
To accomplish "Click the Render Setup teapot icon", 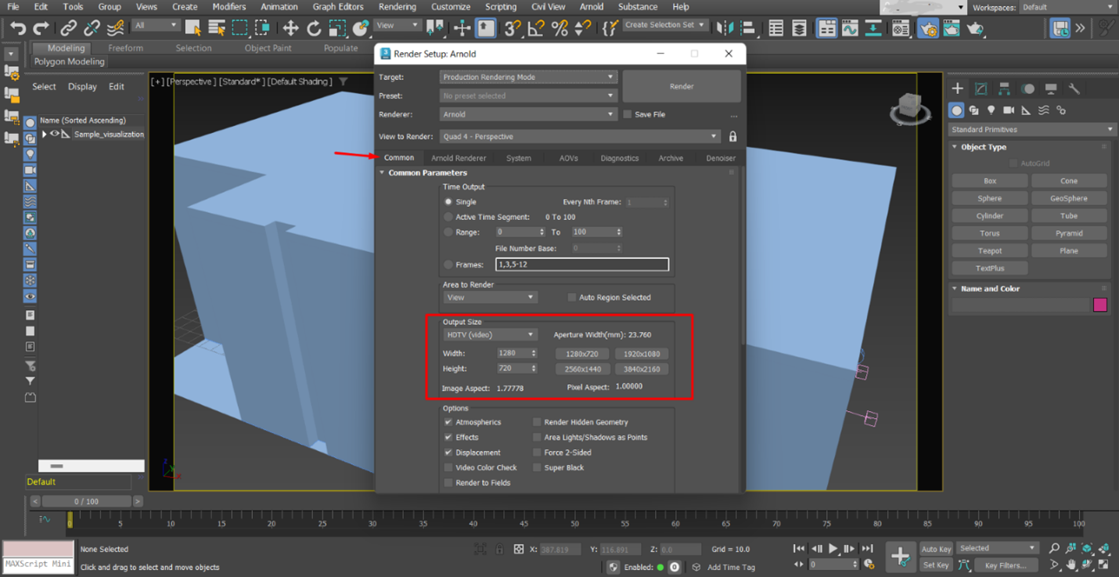I will [928, 28].
